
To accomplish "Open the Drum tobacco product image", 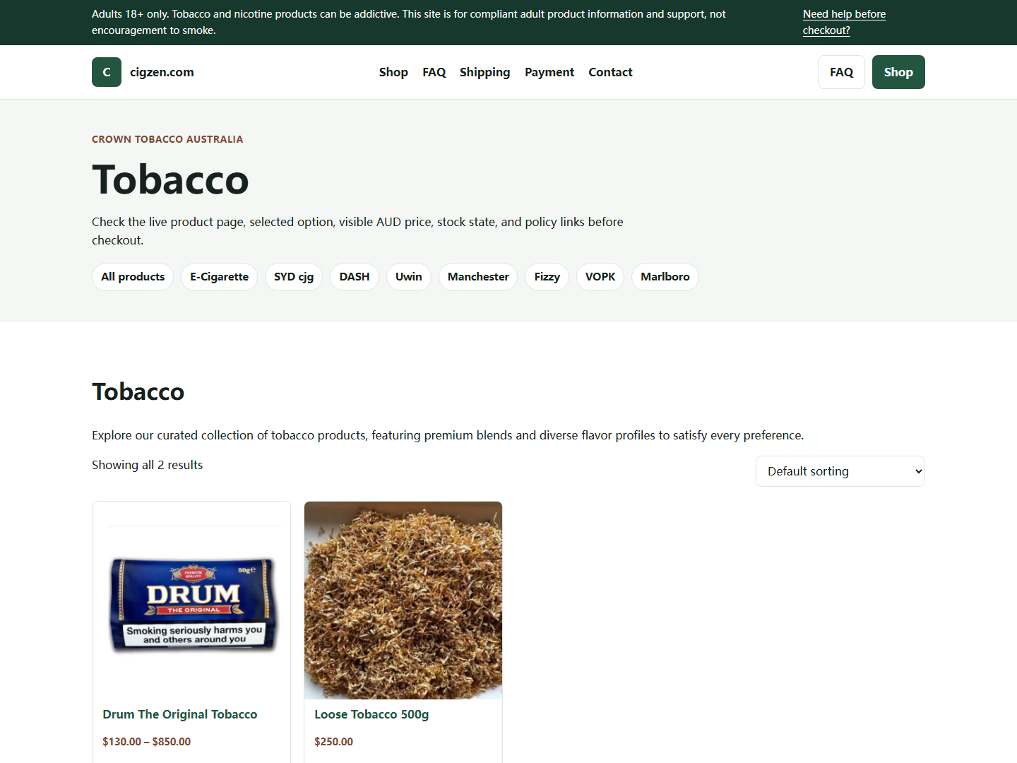I will click(x=191, y=601).
